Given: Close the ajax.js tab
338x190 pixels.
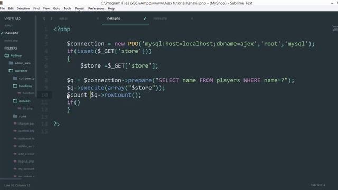Looking at the screenshot, I should pyautogui.click(x=98, y=18).
